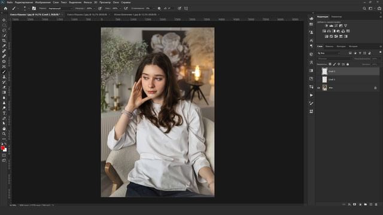Open the Actions panel play icon
383x215 pixels.
pos(311,95)
